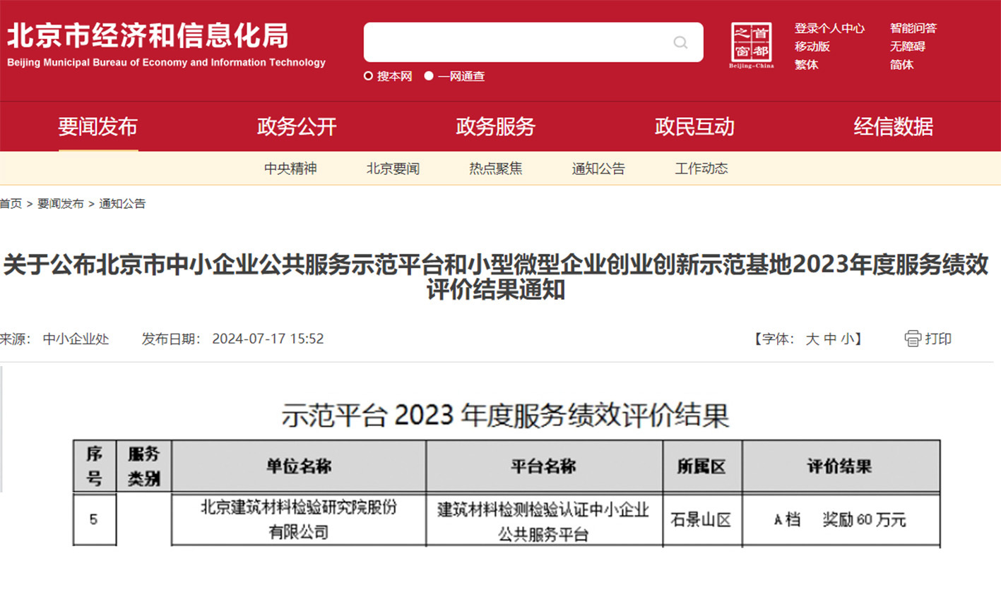Switch to 移动版 mobile version
Image resolution: width=1001 pixels, height=606 pixels.
tap(812, 47)
